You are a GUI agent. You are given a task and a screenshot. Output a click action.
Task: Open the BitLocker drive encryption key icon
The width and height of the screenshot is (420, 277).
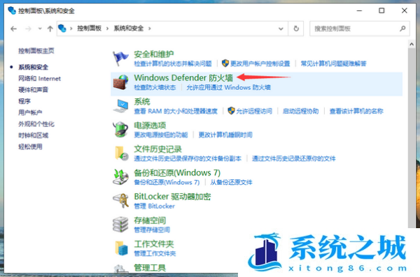pyautogui.click(x=120, y=201)
